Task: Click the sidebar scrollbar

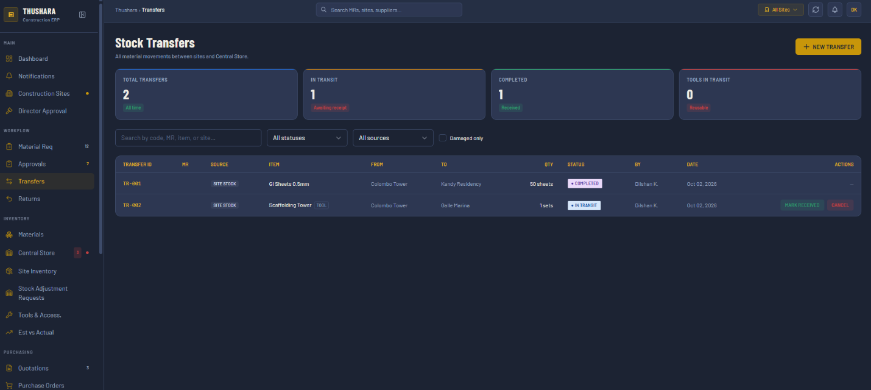Action: [x=100, y=128]
